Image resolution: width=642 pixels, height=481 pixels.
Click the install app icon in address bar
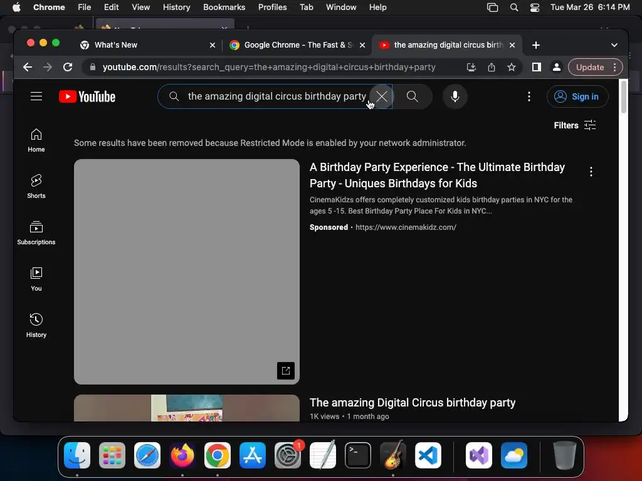tap(471, 67)
